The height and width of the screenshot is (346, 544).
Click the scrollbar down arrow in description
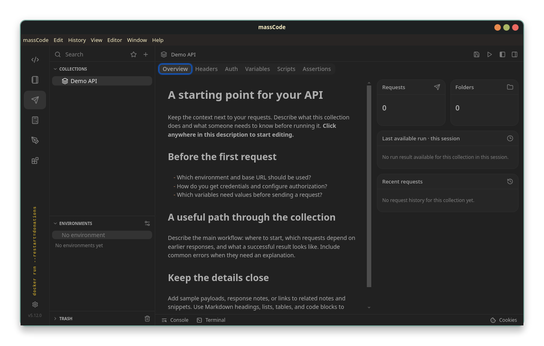point(369,308)
